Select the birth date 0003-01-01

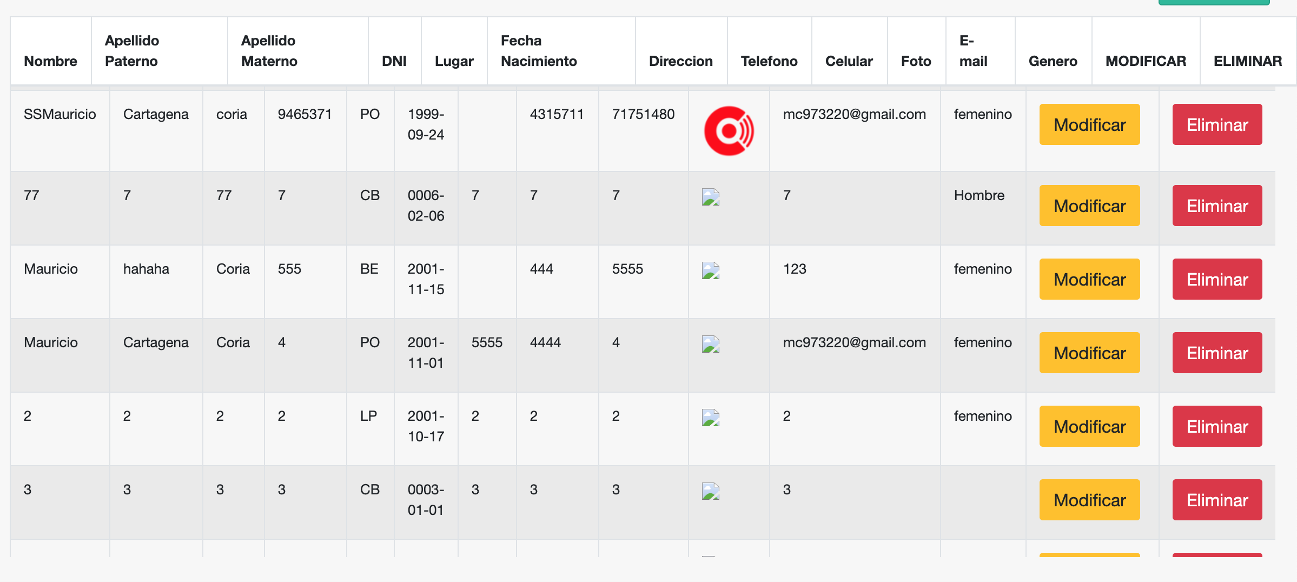click(x=426, y=500)
